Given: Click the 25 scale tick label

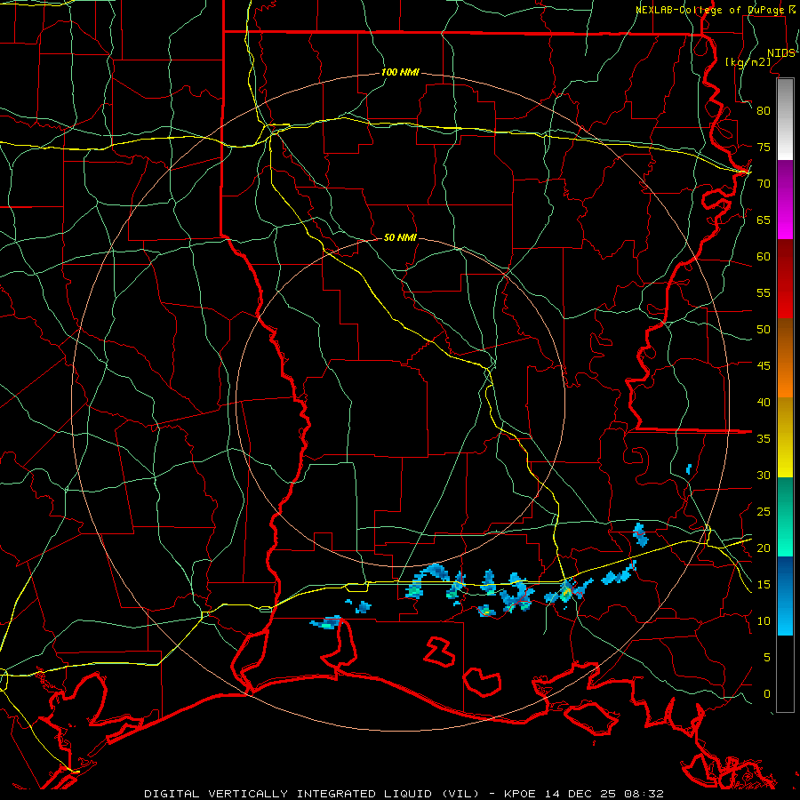Looking at the screenshot, I should point(764,512).
